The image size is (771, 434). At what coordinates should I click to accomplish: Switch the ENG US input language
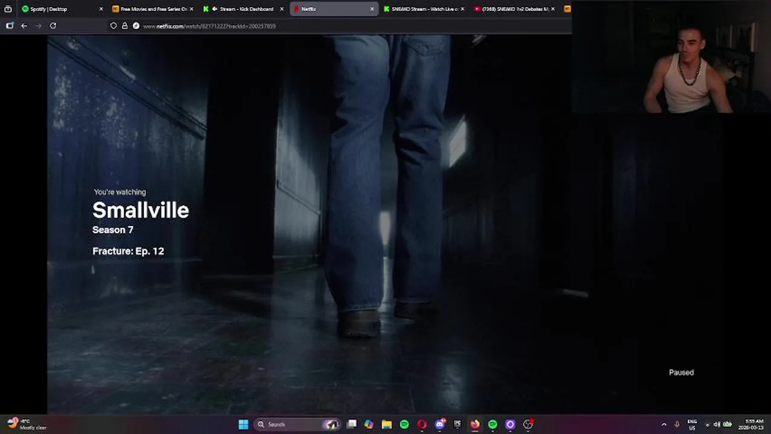[692, 424]
